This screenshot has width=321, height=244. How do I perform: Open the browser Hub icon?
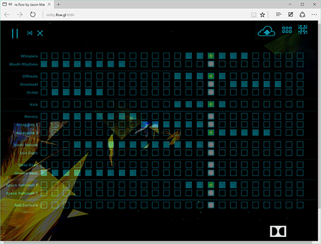click(x=279, y=15)
